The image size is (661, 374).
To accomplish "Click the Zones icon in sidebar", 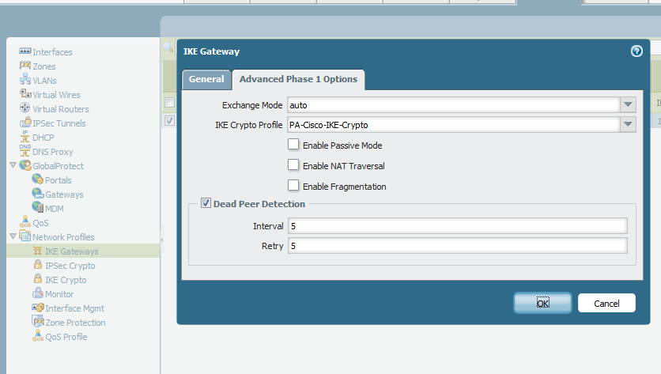I will (x=25, y=66).
